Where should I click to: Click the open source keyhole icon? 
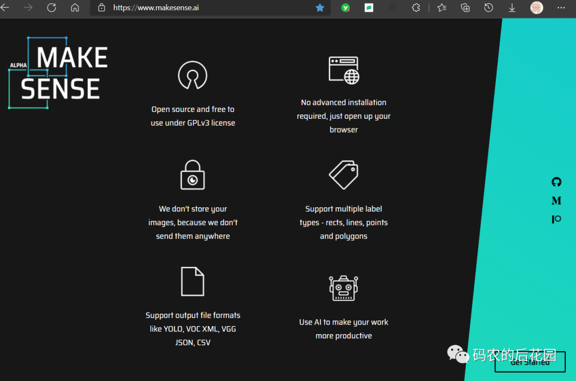tap(193, 75)
